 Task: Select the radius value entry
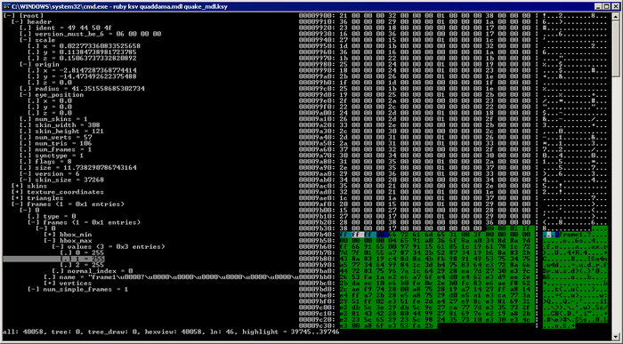coord(82,89)
